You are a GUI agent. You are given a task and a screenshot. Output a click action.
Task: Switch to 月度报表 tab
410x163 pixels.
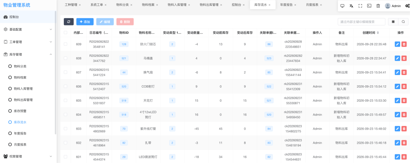pyautogui.click(x=312, y=5)
